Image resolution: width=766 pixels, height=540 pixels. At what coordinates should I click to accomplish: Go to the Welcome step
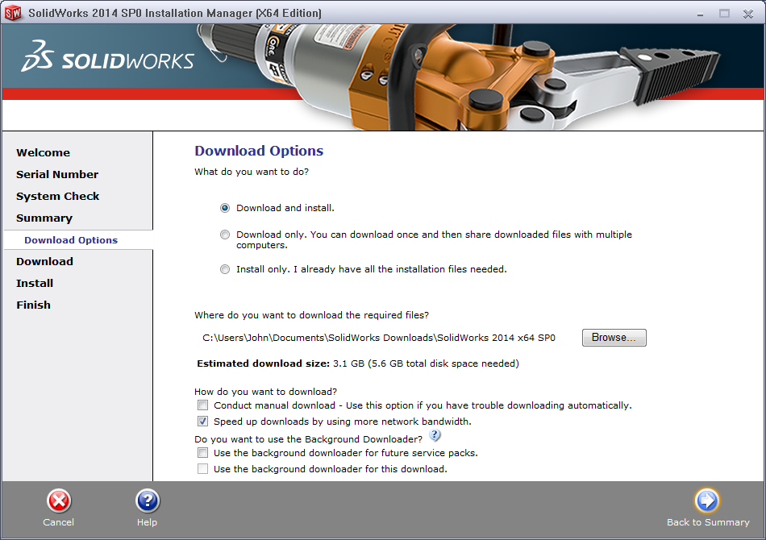pyautogui.click(x=43, y=153)
